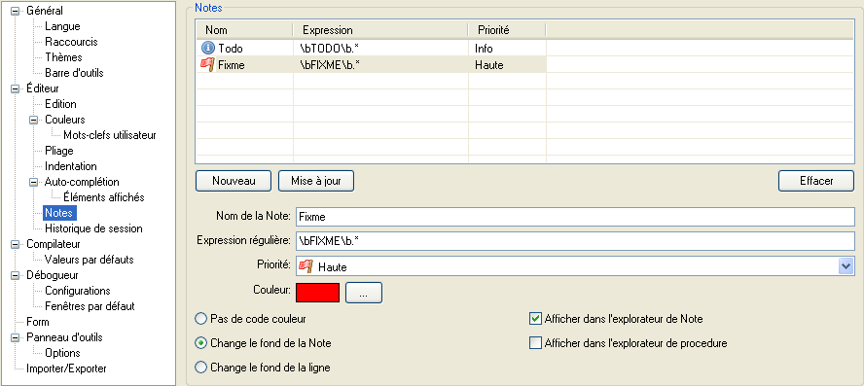Sort by the Expression column header

click(x=380, y=30)
